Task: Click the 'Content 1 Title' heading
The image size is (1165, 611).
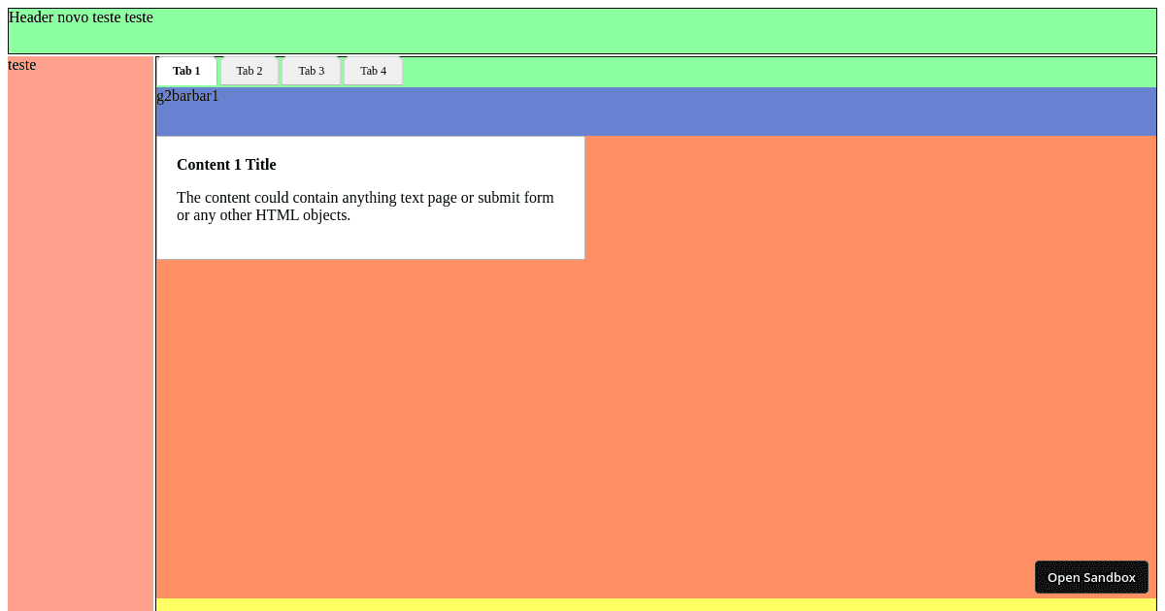Action: click(226, 165)
